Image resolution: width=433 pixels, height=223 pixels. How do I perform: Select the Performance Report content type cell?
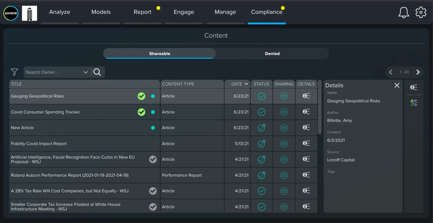[x=192, y=175]
